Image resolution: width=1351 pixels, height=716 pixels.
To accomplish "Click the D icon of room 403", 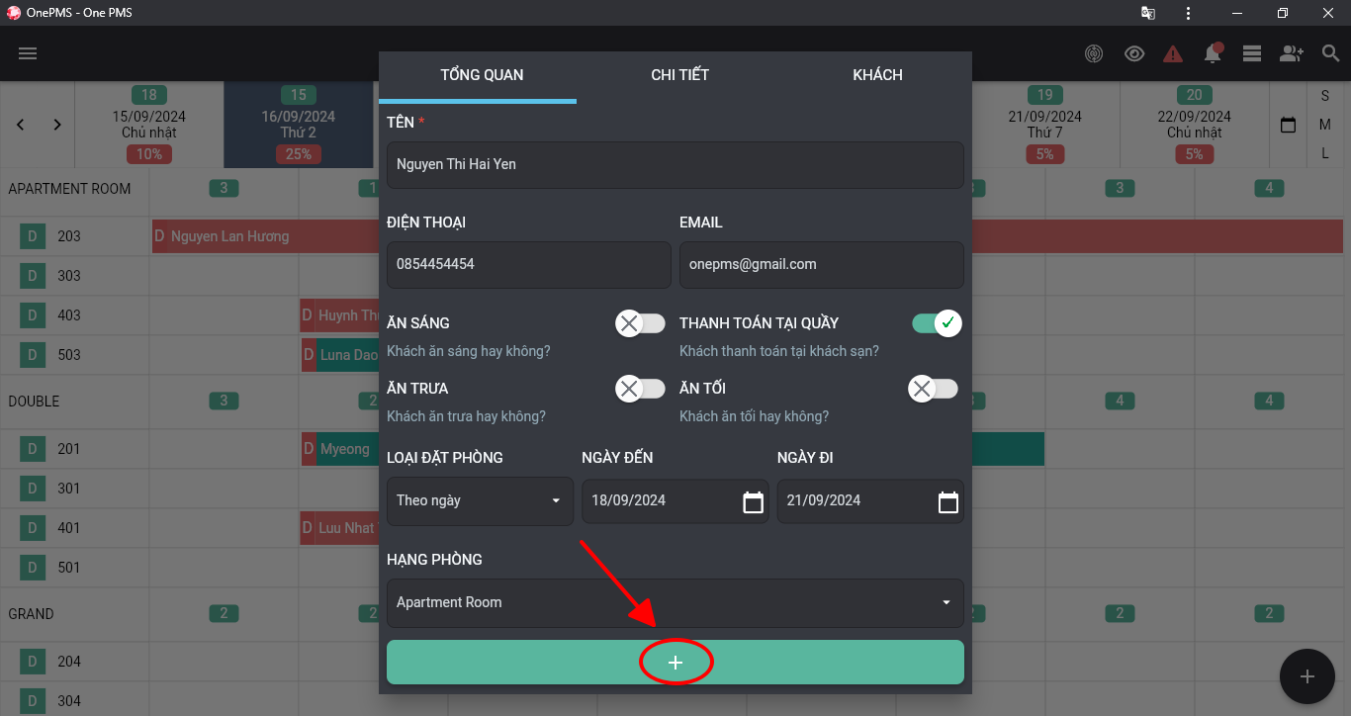I will (32, 315).
